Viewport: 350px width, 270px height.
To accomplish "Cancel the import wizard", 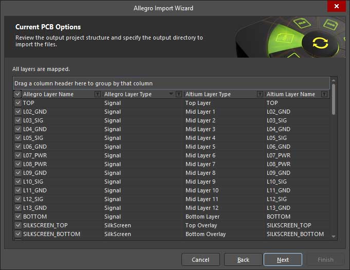I will [200, 260].
